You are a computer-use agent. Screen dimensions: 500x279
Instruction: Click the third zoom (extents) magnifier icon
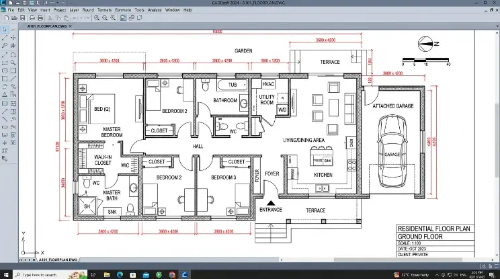coord(113,18)
